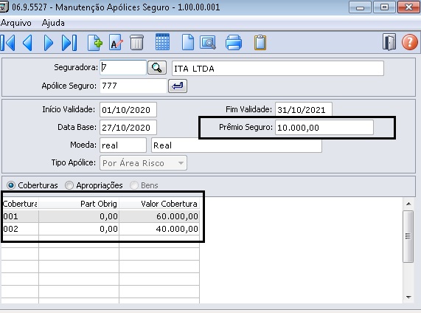Click the exit door icon

(389, 42)
